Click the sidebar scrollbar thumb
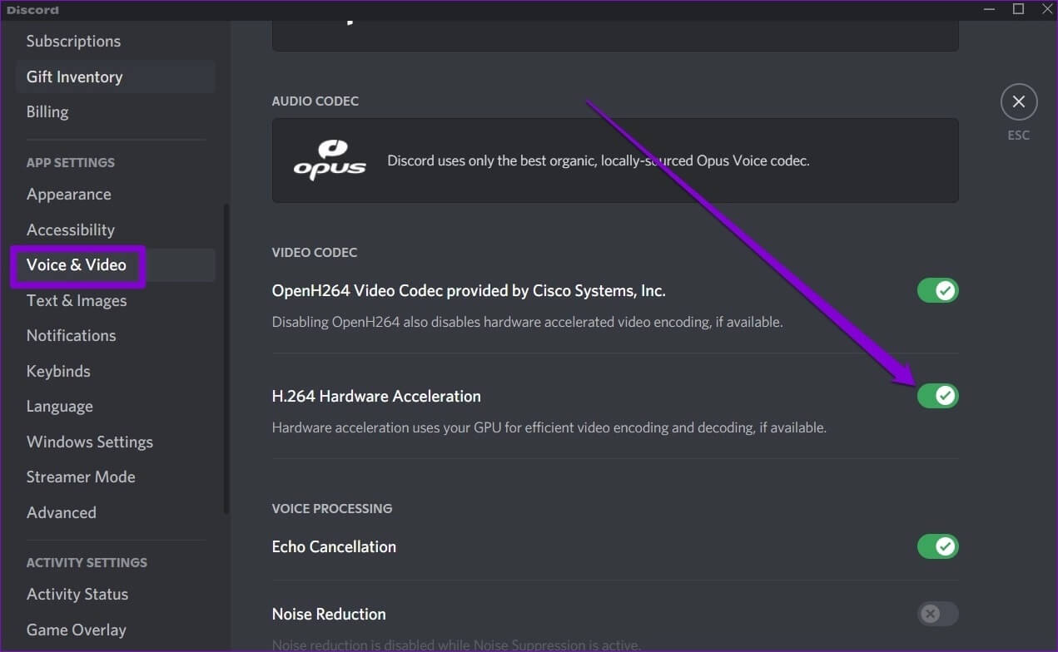Image resolution: width=1058 pixels, height=652 pixels. tap(226, 359)
